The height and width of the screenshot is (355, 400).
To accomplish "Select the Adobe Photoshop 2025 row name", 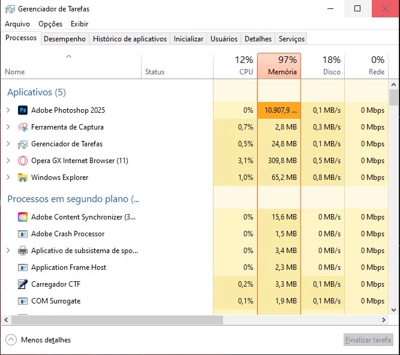I will point(68,110).
